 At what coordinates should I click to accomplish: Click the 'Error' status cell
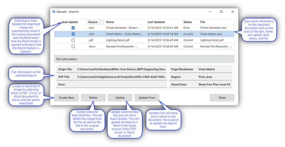[186, 28]
